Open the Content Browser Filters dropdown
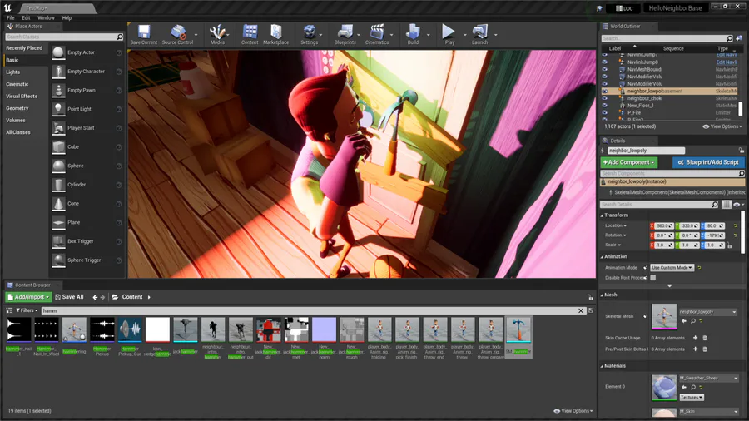Viewport: 749px width, 421px height. coord(27,310)
